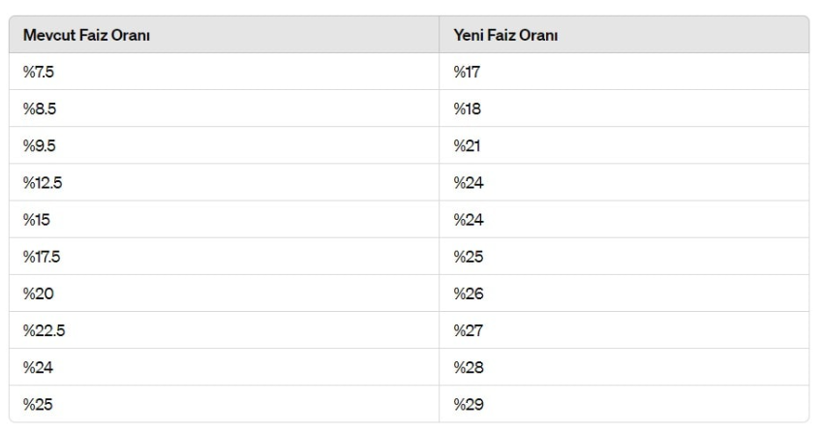Select the %20 current rate cell
This screenshot has height=433, width=820.
38,294
